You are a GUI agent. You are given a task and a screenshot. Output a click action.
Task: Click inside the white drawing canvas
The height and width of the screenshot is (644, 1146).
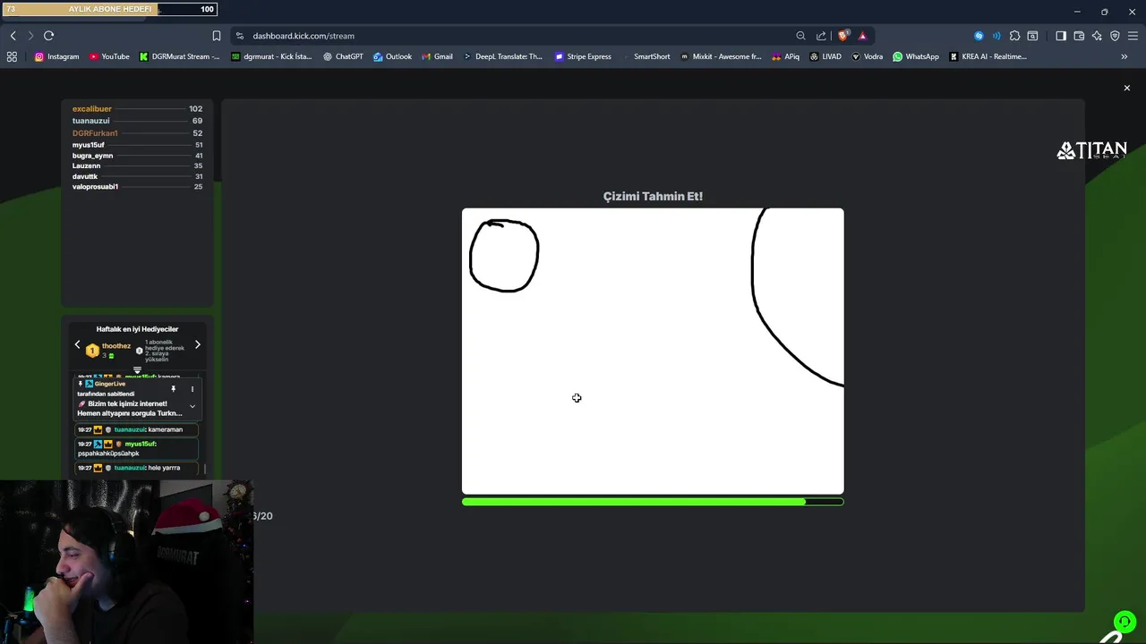(653, 352)
